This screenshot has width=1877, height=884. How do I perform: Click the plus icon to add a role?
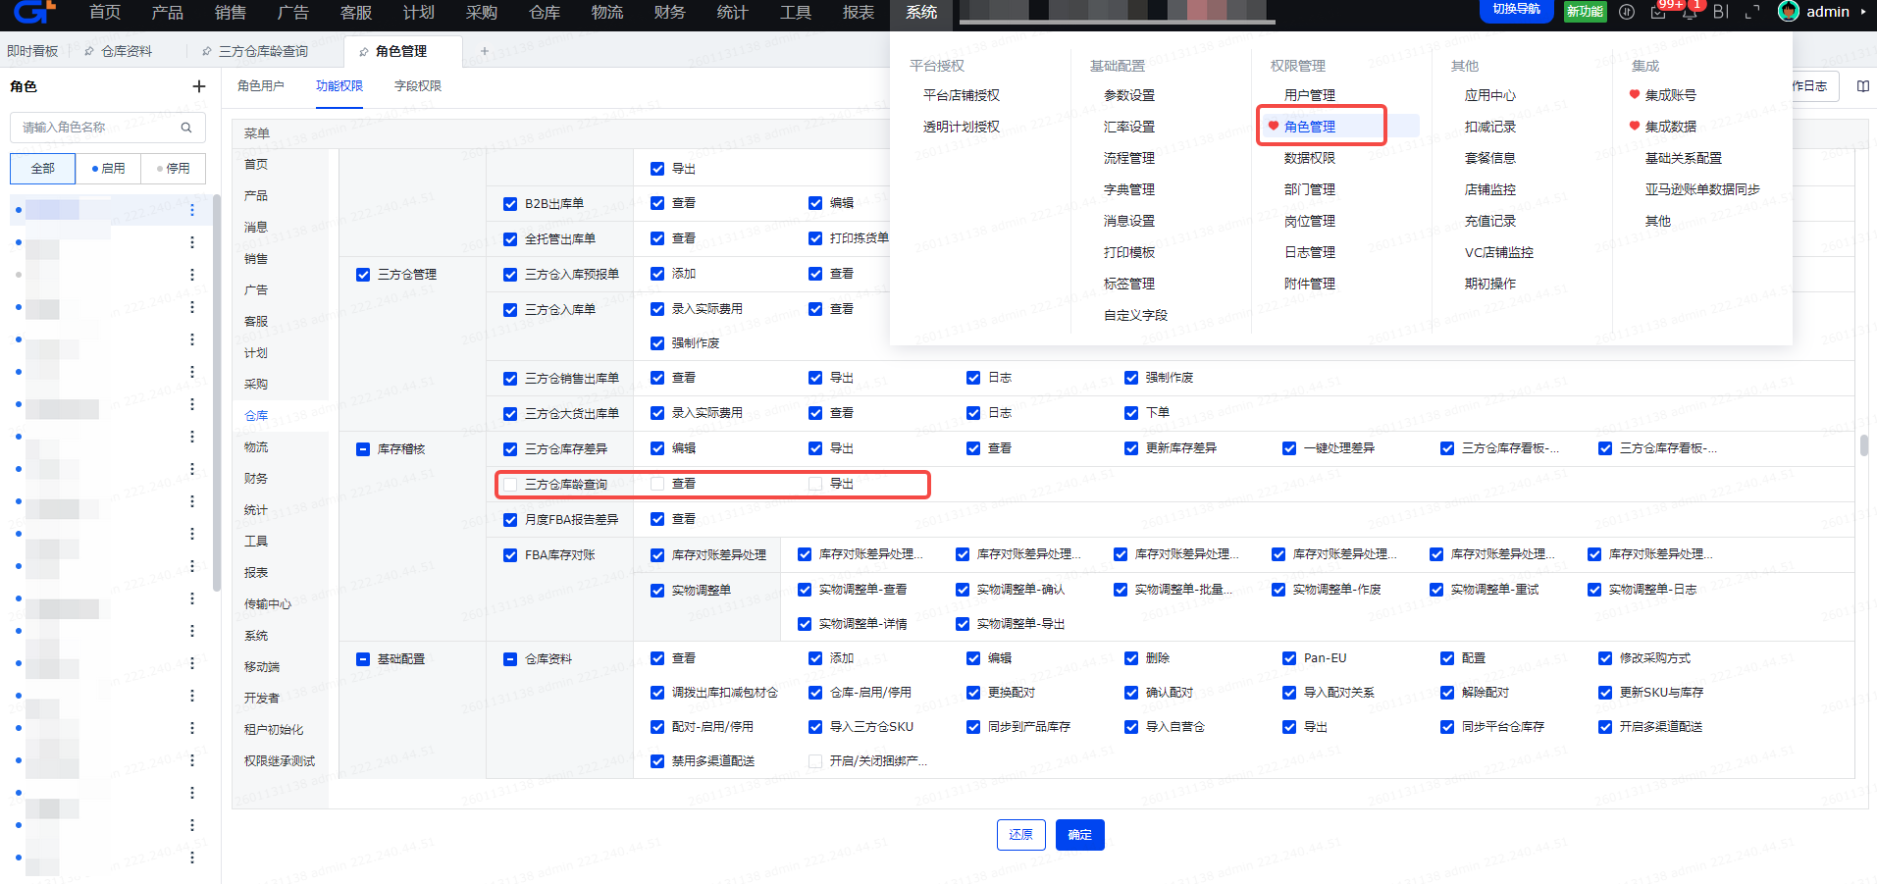click(199, 86)
